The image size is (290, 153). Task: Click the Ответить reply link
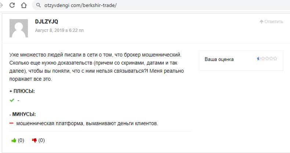coord(274,22)
